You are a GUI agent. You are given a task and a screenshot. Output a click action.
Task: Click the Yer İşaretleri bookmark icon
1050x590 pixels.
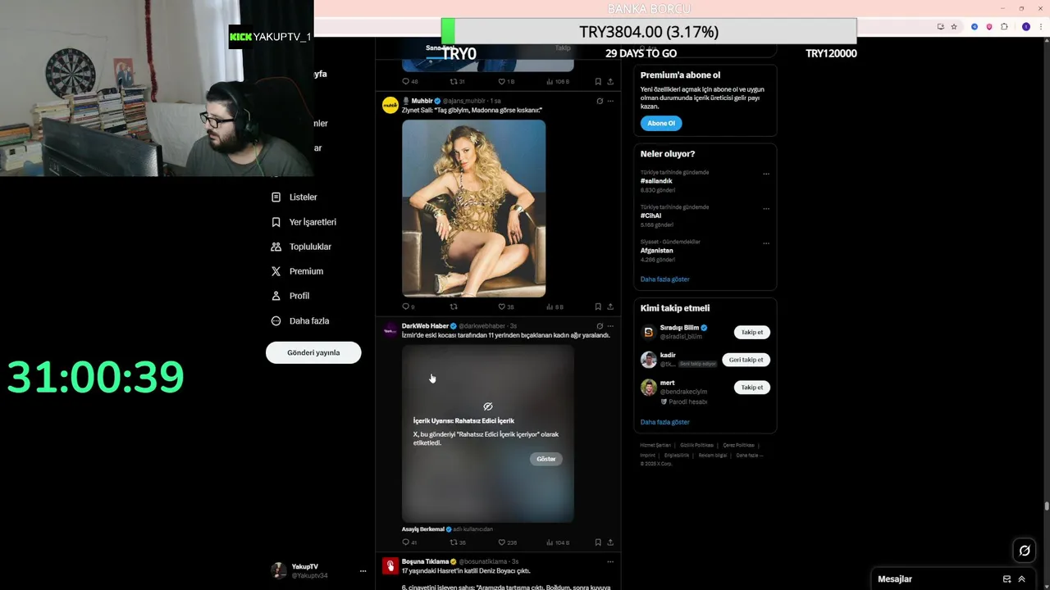click(x=276, y=222)
